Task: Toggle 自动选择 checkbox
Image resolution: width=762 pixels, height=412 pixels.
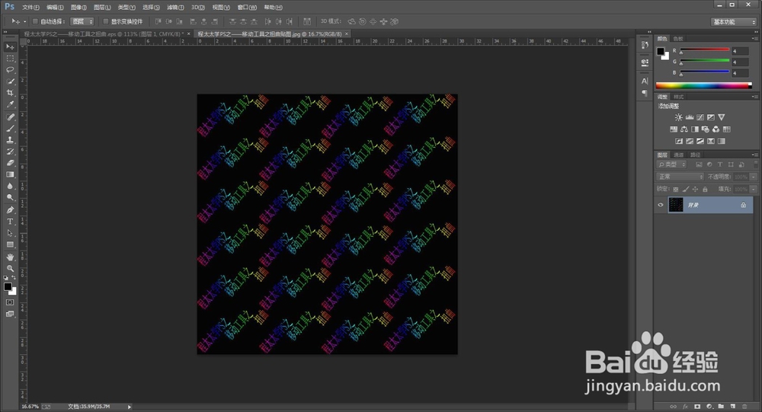Action: click(x=35, y=21)
